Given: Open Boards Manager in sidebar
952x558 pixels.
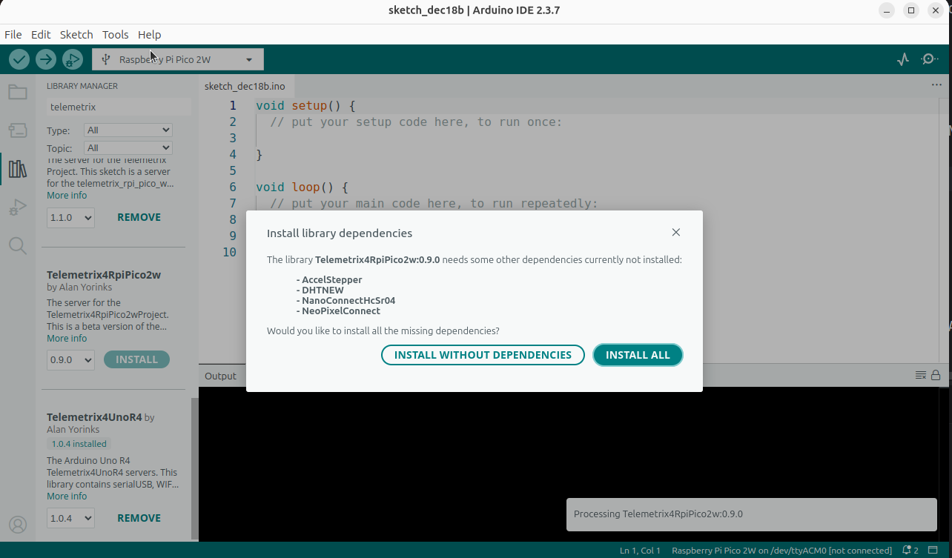Looking at the screenshot, I should click(x=18, y=131).
